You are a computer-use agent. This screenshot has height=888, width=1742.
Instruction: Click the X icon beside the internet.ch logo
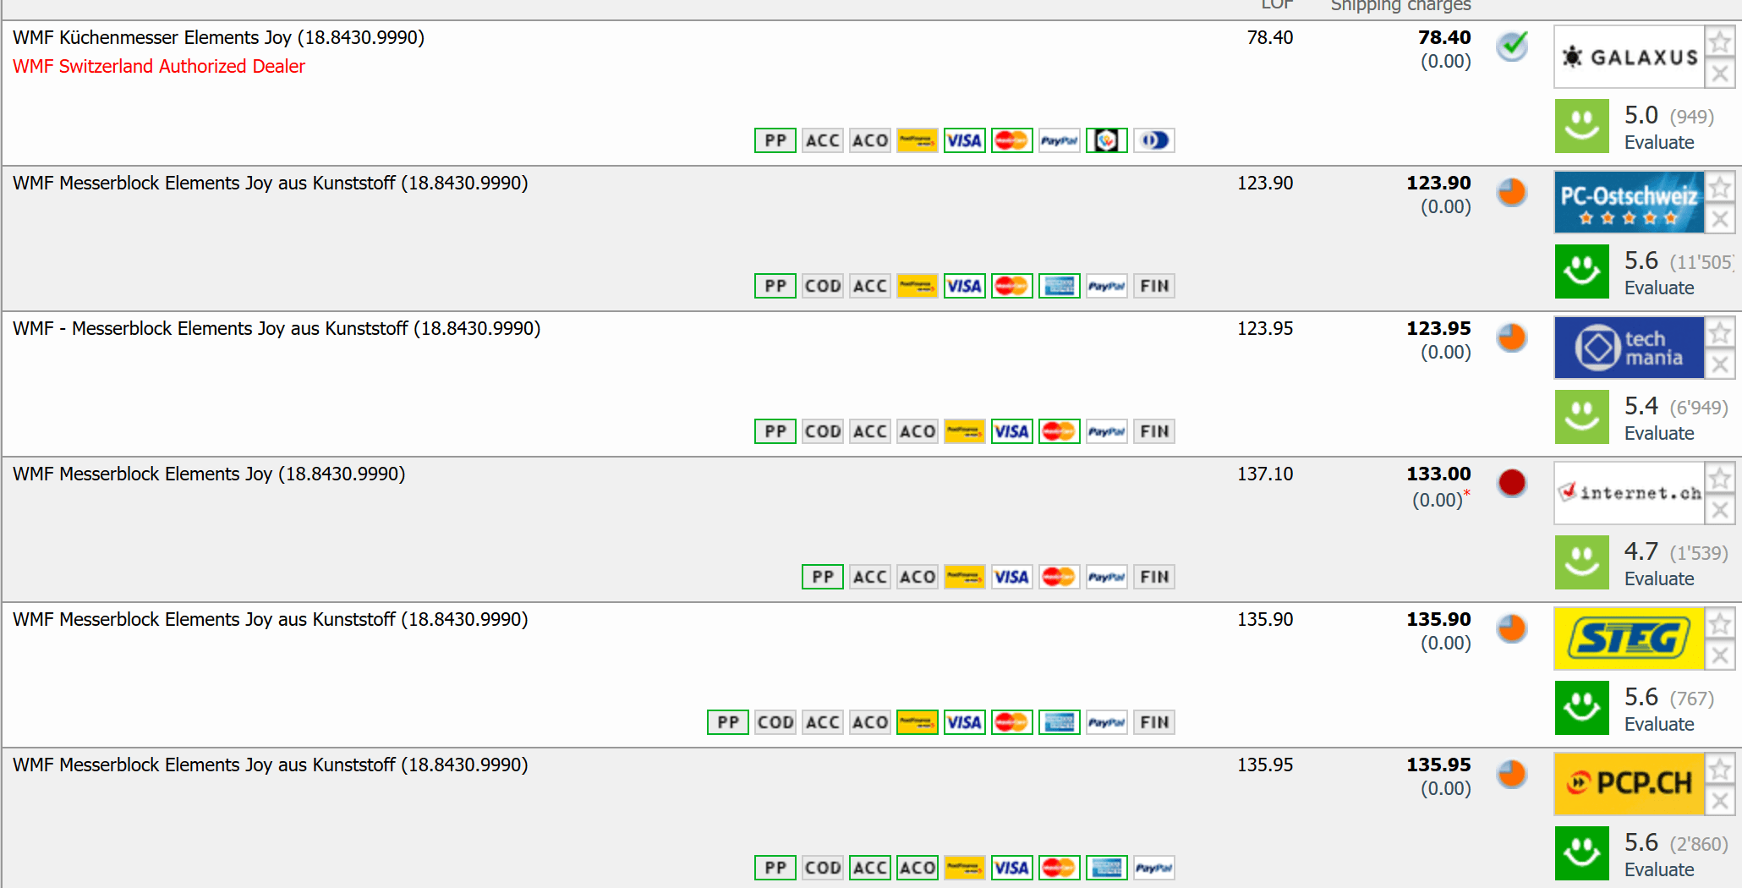[1719, 510]
